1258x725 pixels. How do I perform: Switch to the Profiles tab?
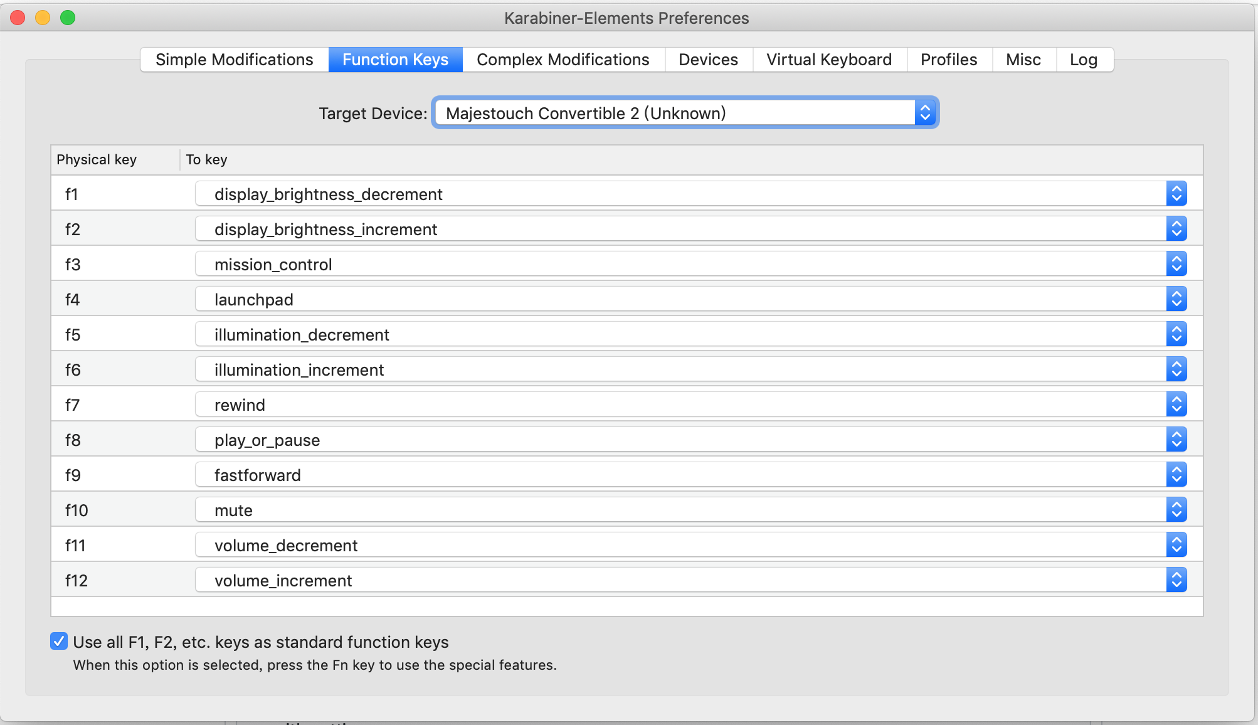point(948,60)
